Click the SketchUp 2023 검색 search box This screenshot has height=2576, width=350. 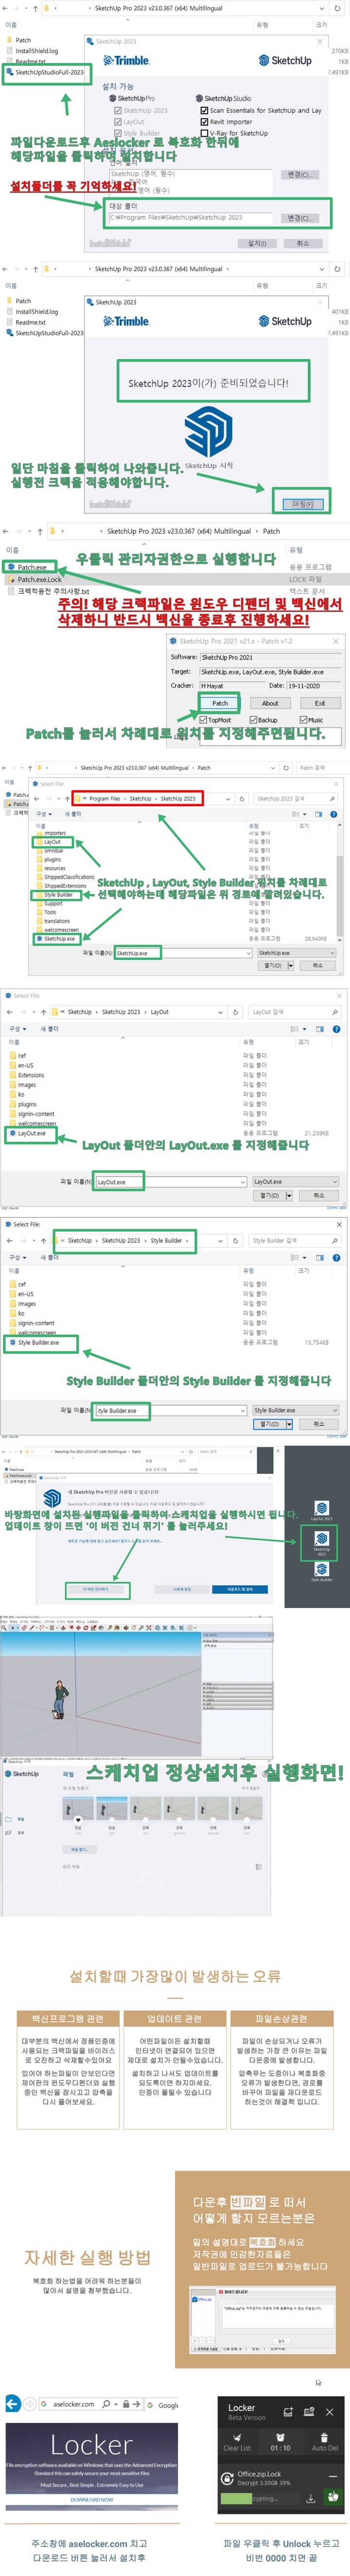click(296, 799)
